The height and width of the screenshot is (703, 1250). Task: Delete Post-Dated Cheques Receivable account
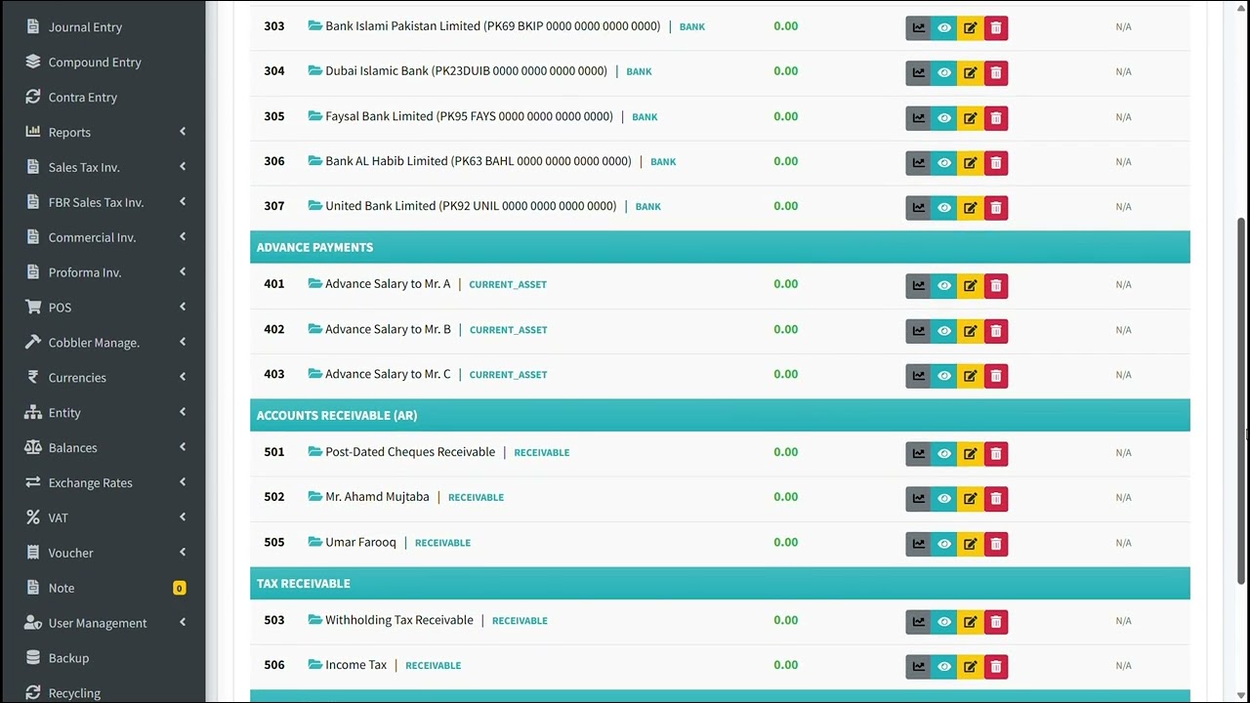tap(996, 454)
